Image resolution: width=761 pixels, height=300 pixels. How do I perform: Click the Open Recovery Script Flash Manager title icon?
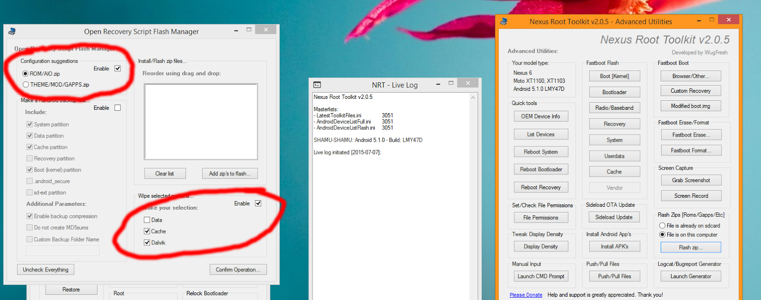pyautogui.click(x=12, y=31)
